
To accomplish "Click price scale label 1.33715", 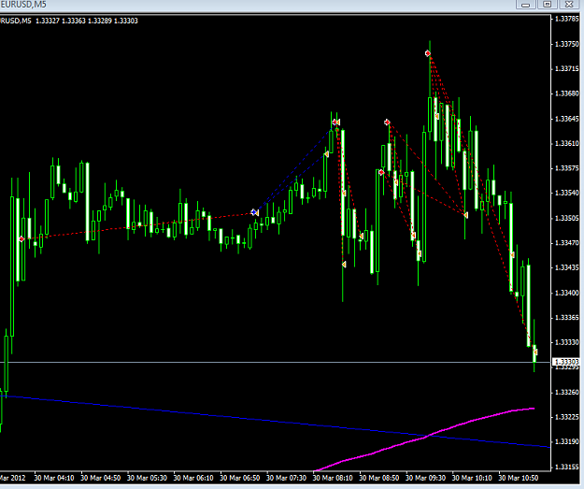I will [x=567, y=68].
